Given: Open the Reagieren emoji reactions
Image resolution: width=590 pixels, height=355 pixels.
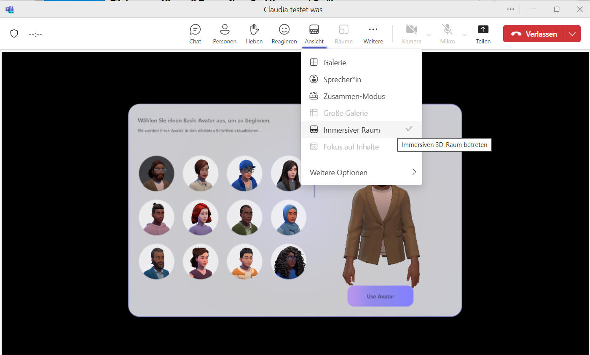Looking at the screenshot, I should coord(284,29).
